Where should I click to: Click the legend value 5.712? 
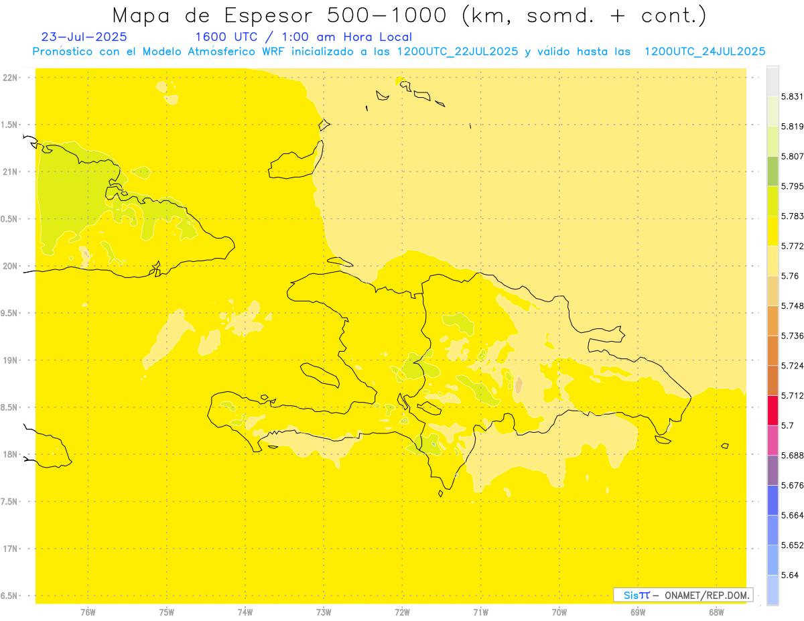pos(793,395)
